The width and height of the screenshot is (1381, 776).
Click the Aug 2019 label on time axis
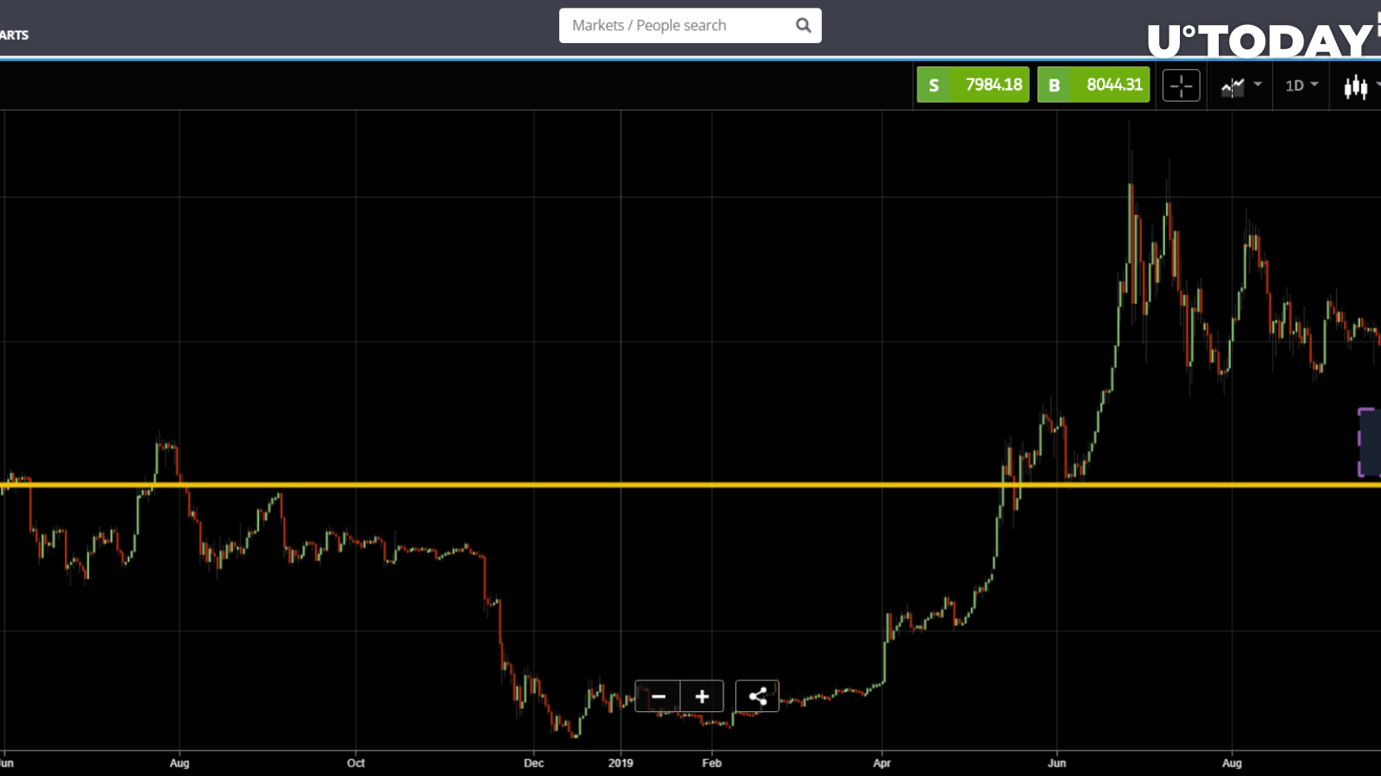(x=1232, y=763)
